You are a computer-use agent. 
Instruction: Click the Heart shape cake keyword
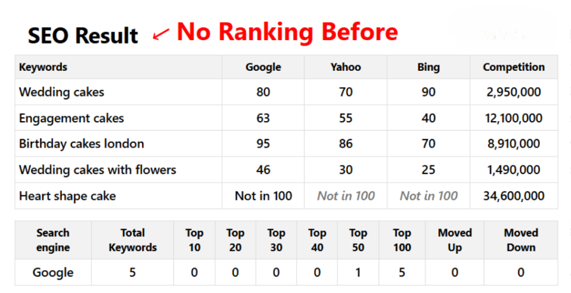[x=67, y=196]
